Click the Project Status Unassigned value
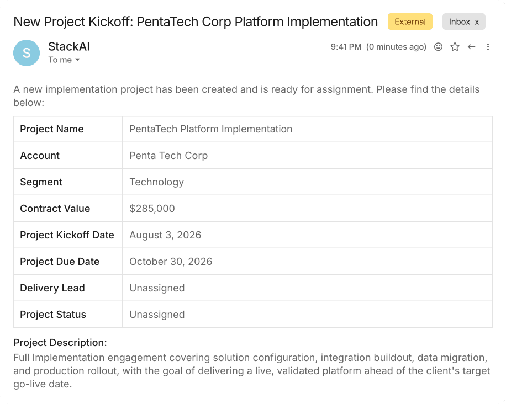 pyautogui.click(x=157, y=314)
